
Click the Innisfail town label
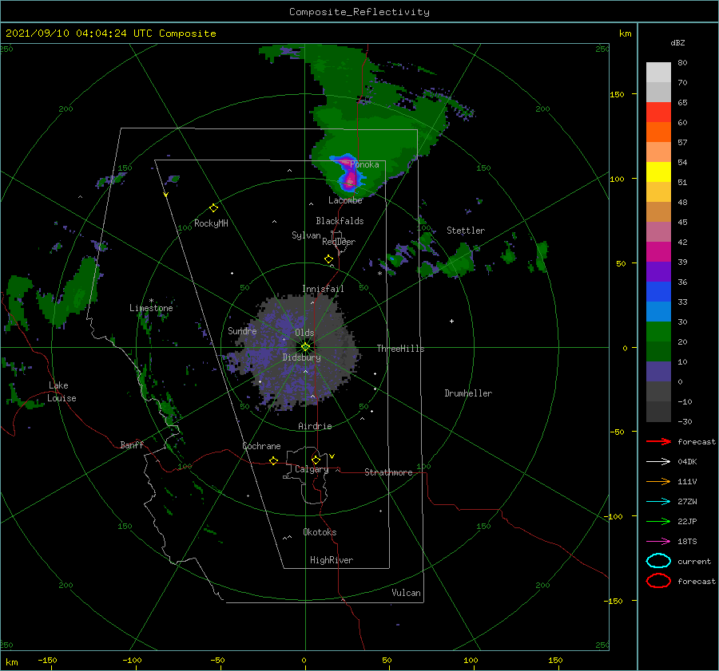pos(323,289)
